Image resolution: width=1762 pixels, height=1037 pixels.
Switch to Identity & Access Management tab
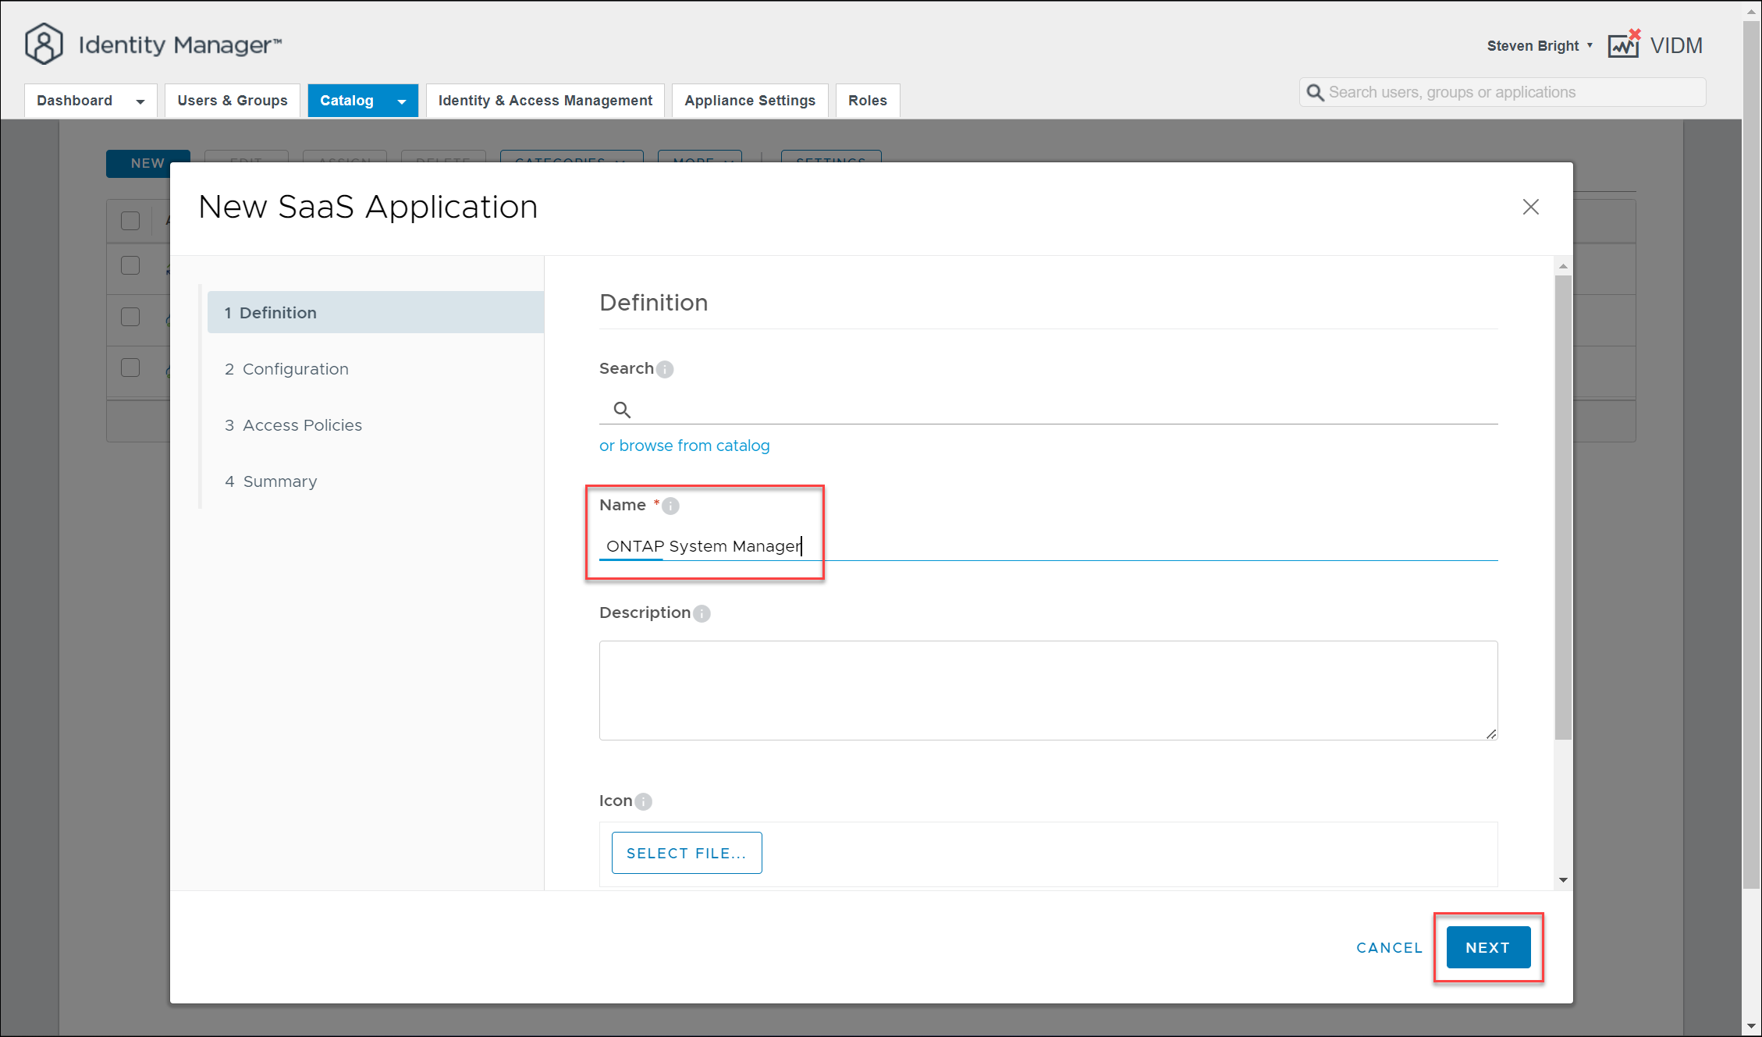click(545, 101)
